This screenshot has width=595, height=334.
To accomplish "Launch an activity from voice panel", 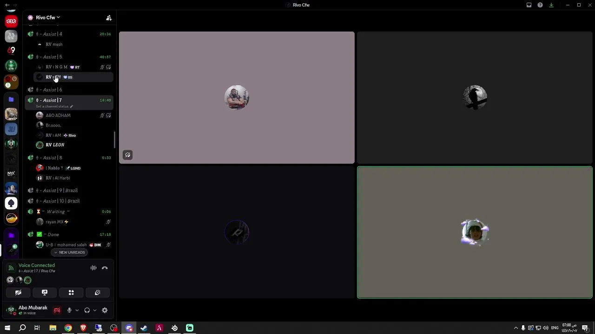I will tap(71, 293).
